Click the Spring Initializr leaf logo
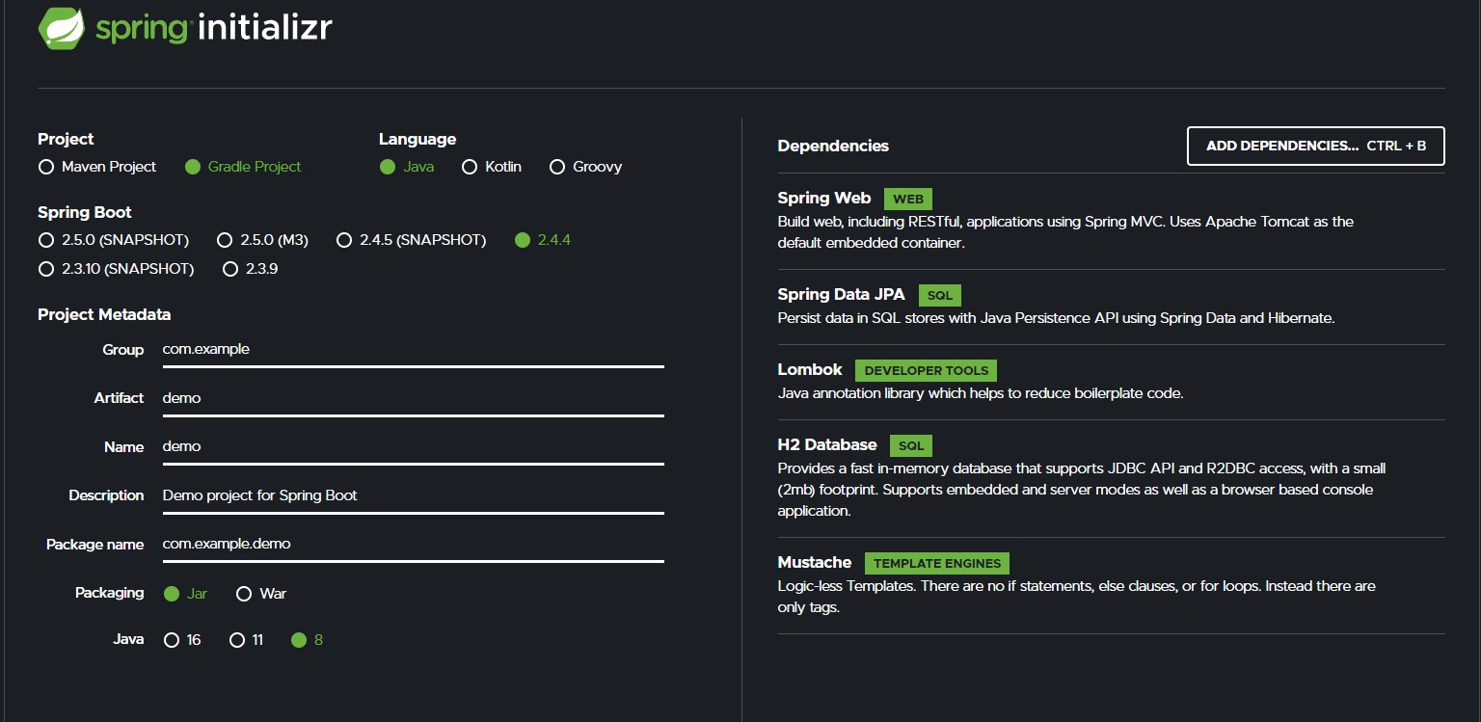This screenshot has height=722, width=1481. (x=62, y=28)
